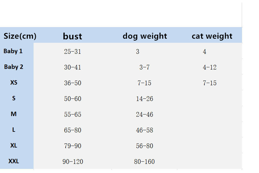Select the dog weight header cell
Screen dimensions: 259x173
coord(145,36)
